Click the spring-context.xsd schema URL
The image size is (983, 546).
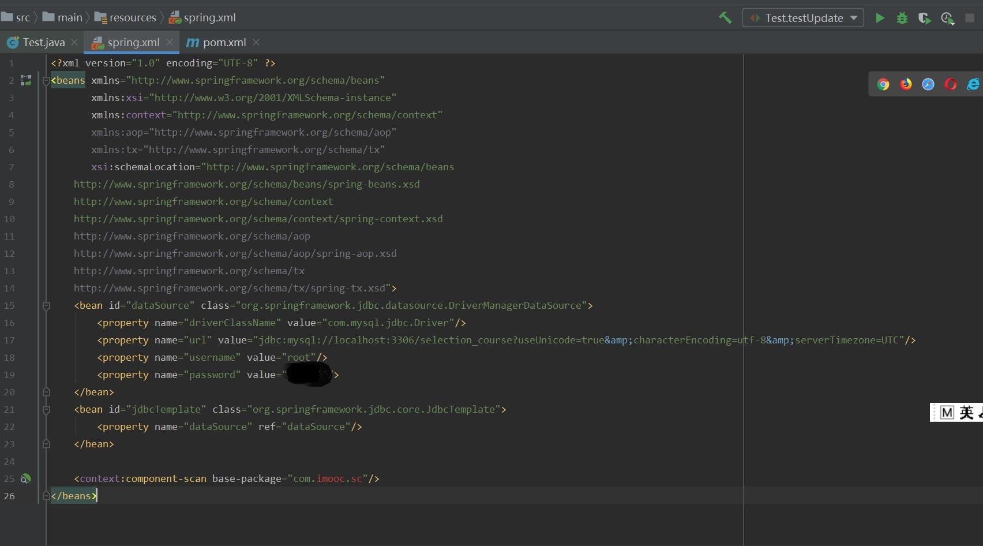click(x=258, y=219)
